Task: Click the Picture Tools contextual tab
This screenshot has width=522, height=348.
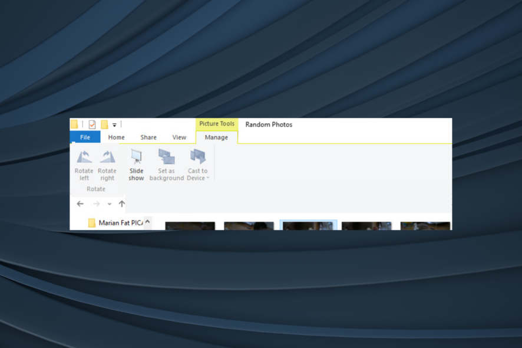Action: [x=217, y=124]
